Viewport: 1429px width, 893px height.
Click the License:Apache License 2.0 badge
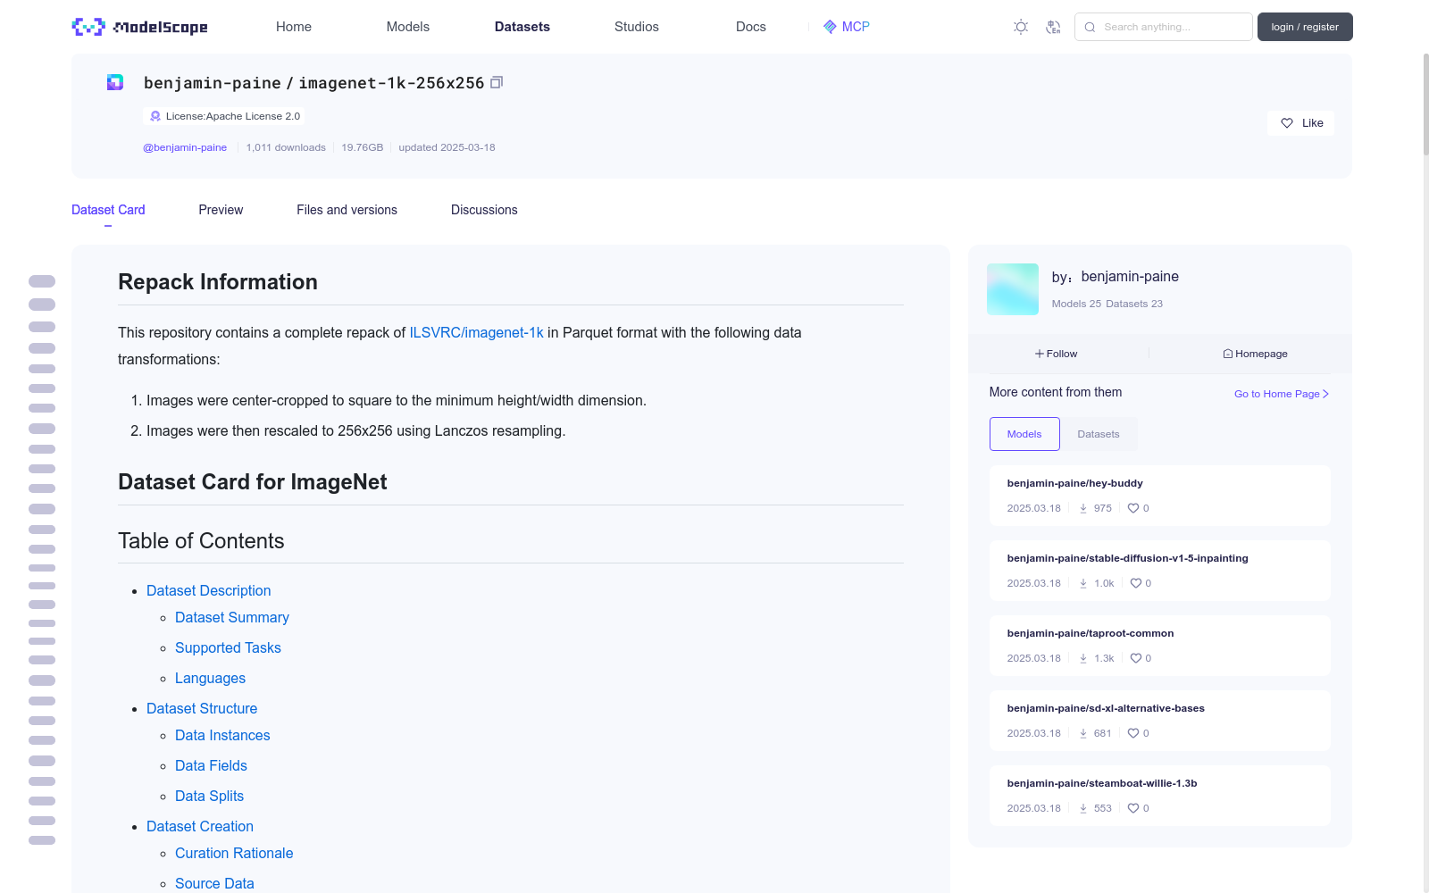pyautogui.click(x=223, y=116)
